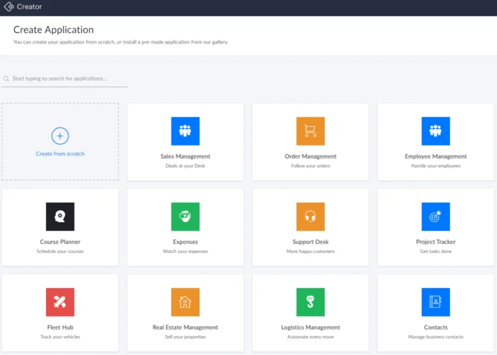The width and height of the screenshot is (497, 355).
Task: Open the Order Management title
Action: tap(311, 157)
